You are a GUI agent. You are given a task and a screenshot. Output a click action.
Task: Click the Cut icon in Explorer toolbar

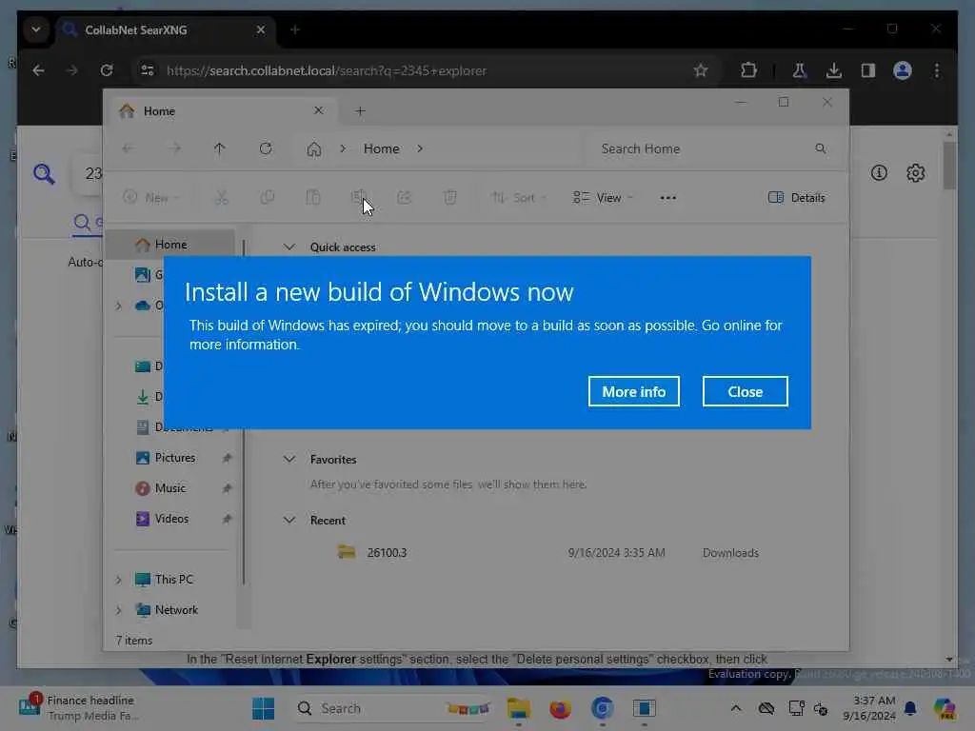(x=221, y=198)
